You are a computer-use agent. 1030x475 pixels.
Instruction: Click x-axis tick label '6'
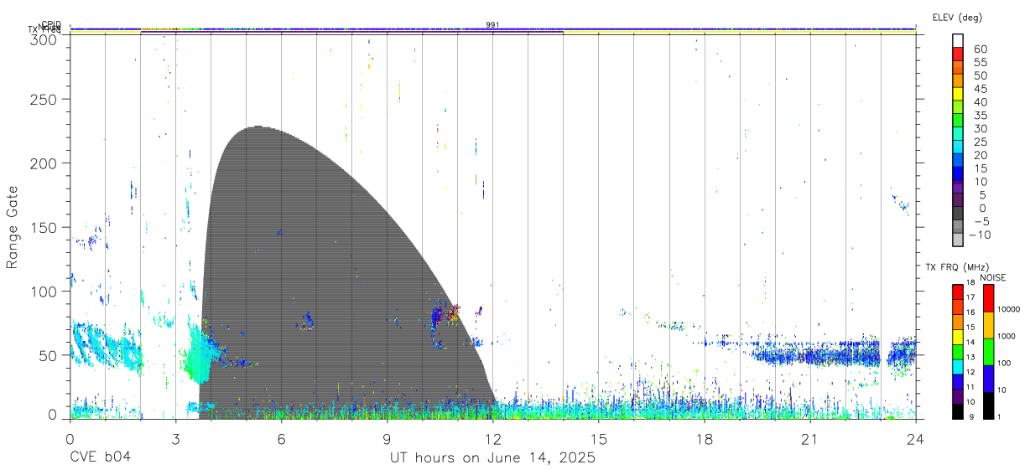[x=281, y=438]
